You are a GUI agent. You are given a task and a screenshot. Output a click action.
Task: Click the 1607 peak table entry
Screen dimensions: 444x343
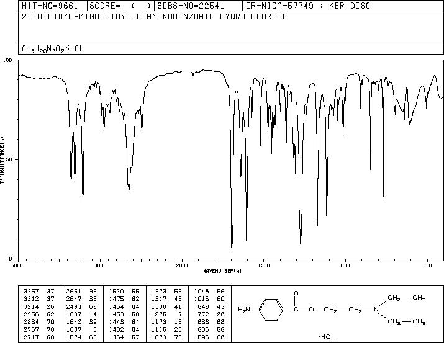(x=81, y=329)
